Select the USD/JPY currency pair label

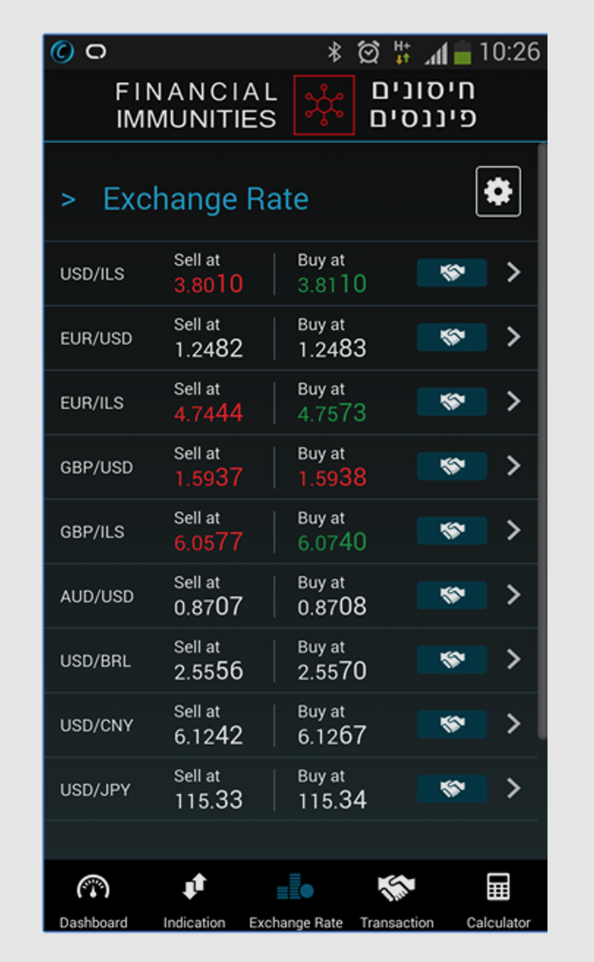[x=95, y=789]
